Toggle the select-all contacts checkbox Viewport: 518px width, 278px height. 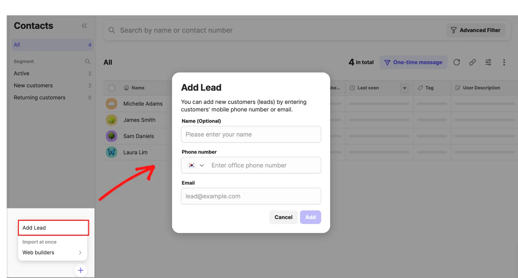(111, 88)
